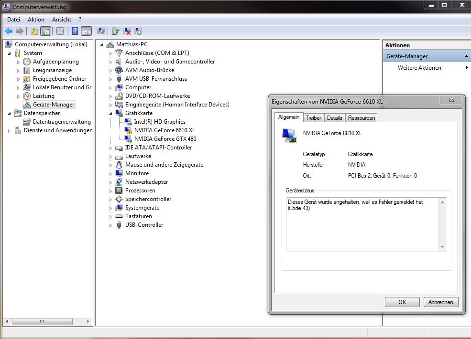Expand the Weitere Aktionen submenu arrow
The image size is (471, 339).
467,68
